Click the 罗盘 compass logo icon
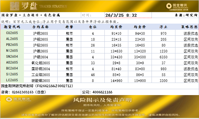Screen dimensions: 199x119 (x=15, y=6)
